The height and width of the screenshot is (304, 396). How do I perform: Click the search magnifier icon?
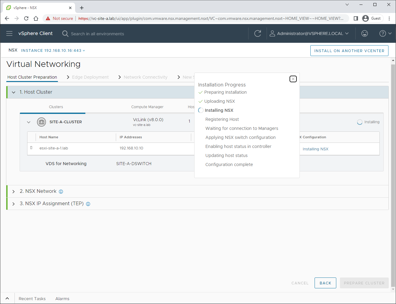65,33
